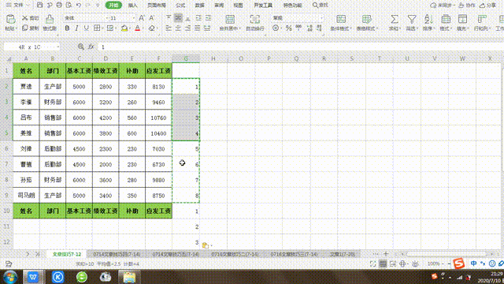Select the Format Painter brush
Screen dimensions: 504x284
pyautogui.click(x=50, y=19)
